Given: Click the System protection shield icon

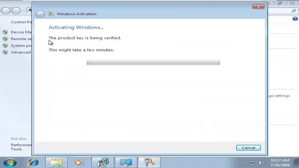Looking at the screenshot, I should pos(5,46).
